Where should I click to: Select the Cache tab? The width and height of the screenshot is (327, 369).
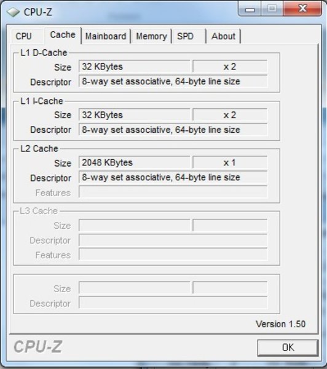[63, 35]
